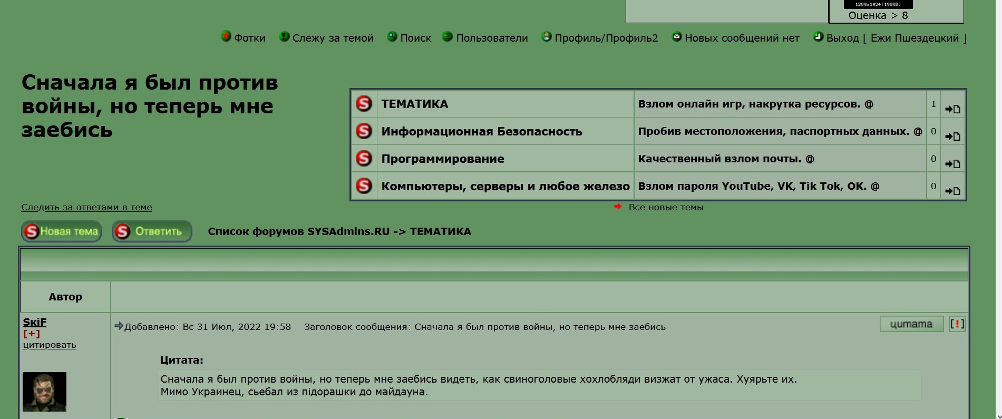Click the envelope icon beside Новых сообщений нет
Image resolution: width=1002 pixels, height=419 pixels.
(677, 36)
